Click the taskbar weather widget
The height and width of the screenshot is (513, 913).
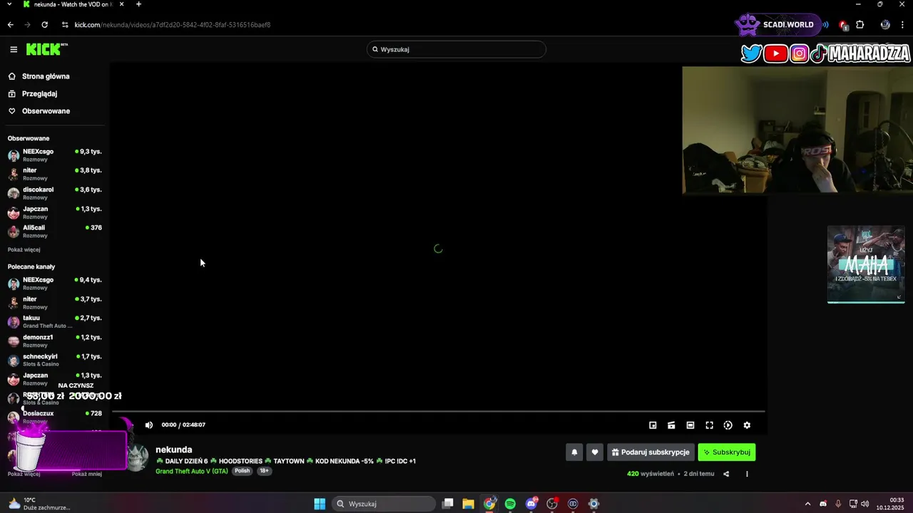39,504
